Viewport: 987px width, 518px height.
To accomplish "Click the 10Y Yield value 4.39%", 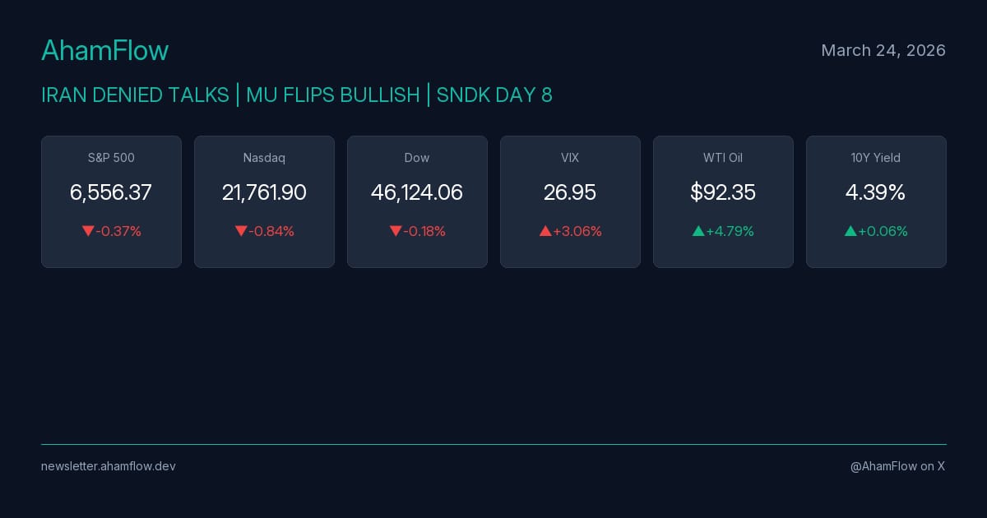I will click(876, 192).
